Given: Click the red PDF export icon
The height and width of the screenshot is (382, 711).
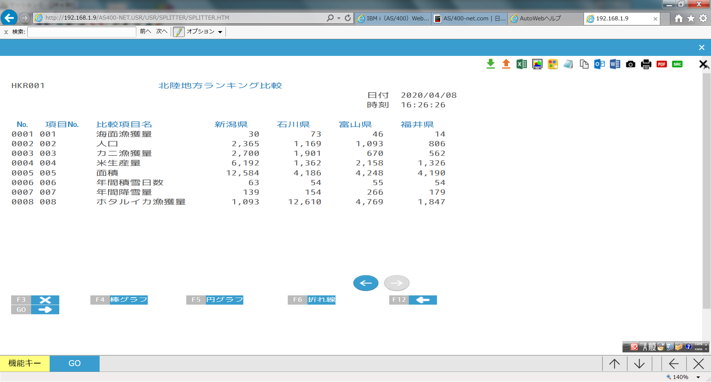Looking at the screenshot, I should pyautogui.click(x=661, y=64).
